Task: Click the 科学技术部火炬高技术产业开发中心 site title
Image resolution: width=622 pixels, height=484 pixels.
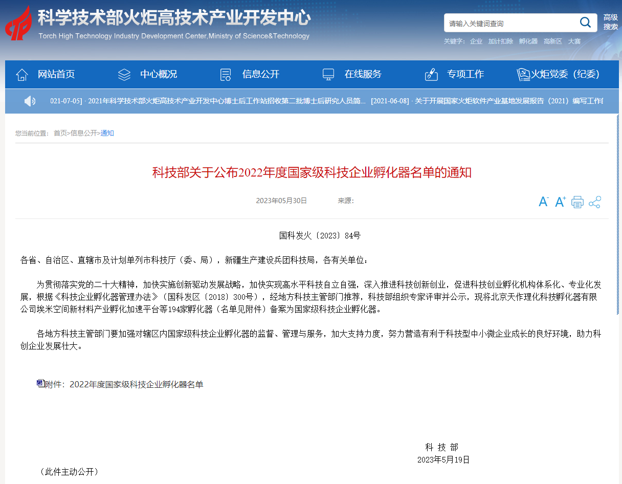Action: [174, 18]
